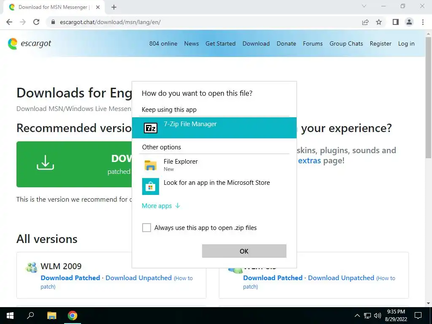
Task: Click the network tray icon
Action: click(367, 316)
